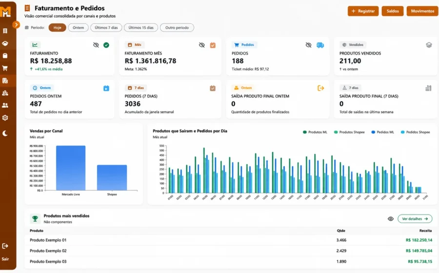Viewport: 439px width, 273px height.
Task: Toggle dark mode moon icon
Action: (5, 134)
